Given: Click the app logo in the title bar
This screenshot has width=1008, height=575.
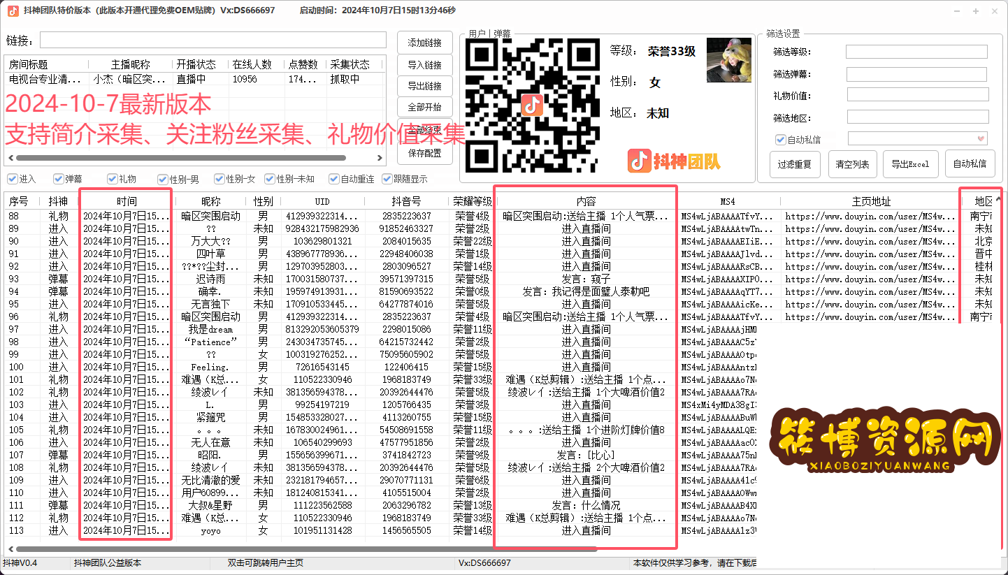Looking at the screenshot, I should coord(13,10).
